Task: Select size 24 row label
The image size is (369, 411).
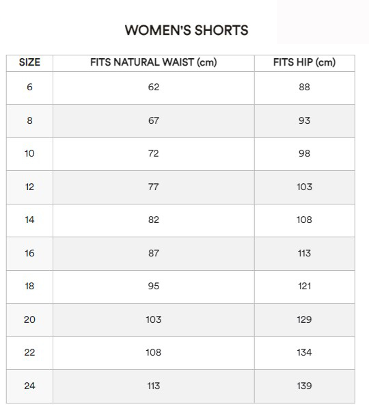Action: click(x=29, y=386)
